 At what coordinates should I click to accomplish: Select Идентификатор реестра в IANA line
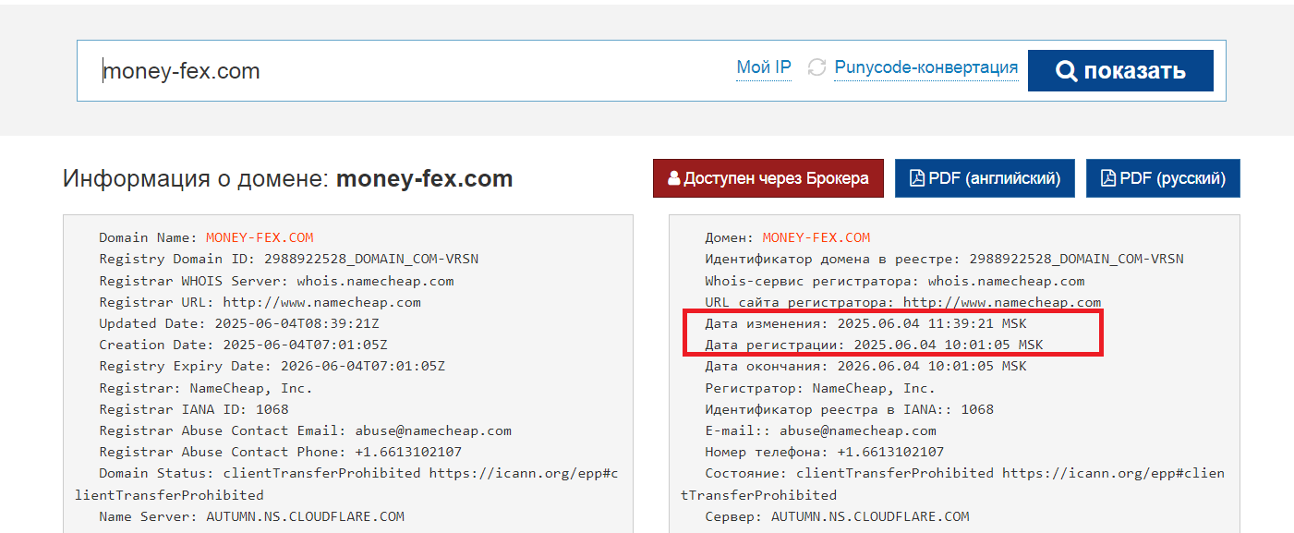849,409
